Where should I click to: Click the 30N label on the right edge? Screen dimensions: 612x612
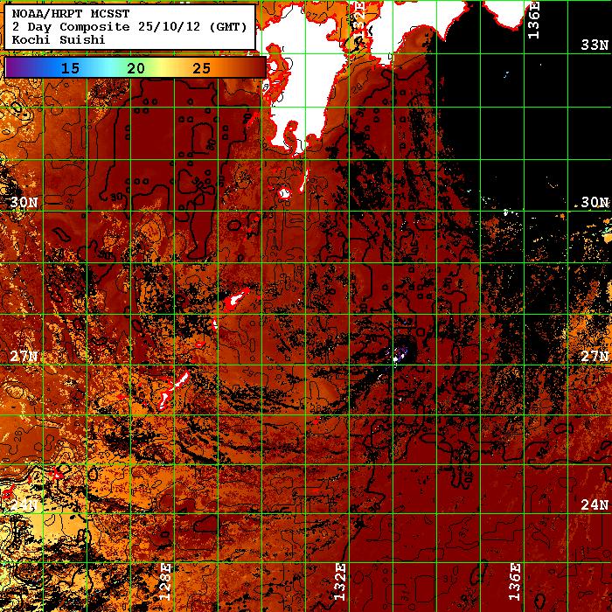[594, 202]
